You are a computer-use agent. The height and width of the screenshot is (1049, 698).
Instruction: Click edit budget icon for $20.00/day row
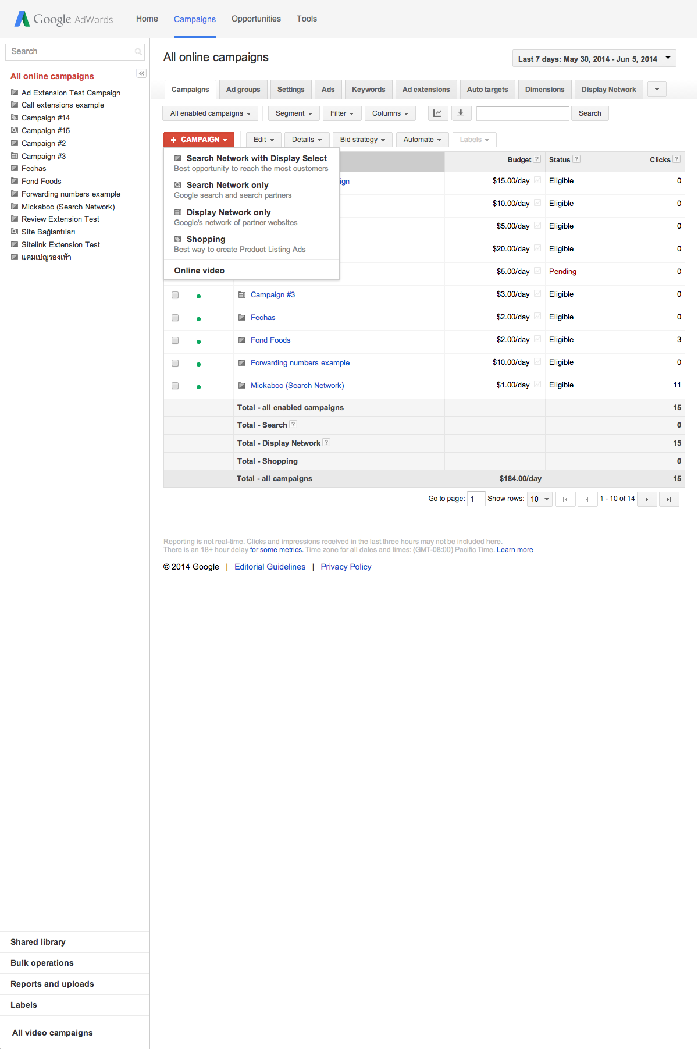[x=537, y=248]
